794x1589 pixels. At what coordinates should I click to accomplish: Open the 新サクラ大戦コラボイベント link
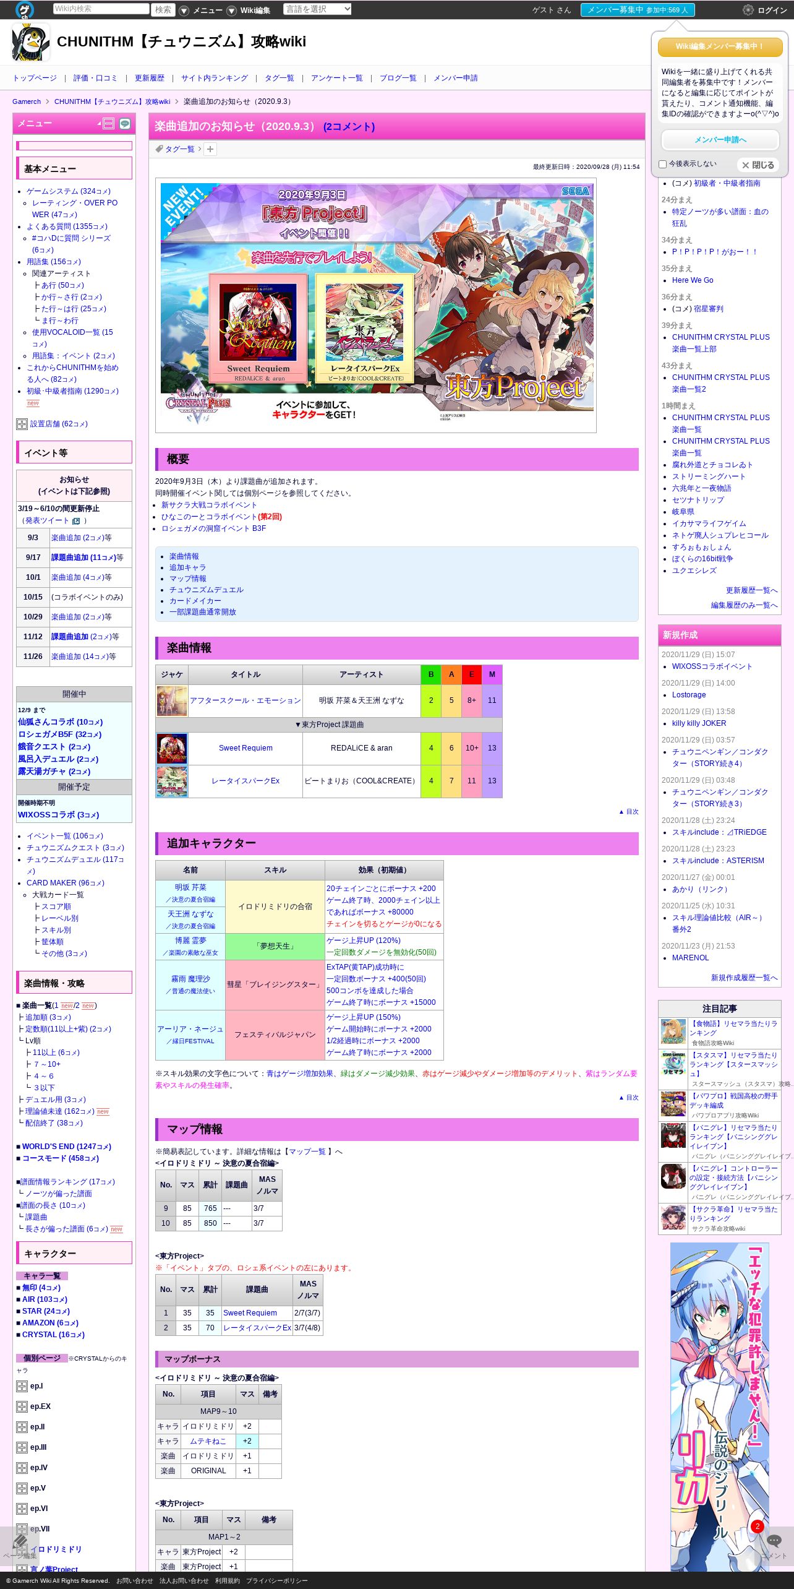coord(209,506)
